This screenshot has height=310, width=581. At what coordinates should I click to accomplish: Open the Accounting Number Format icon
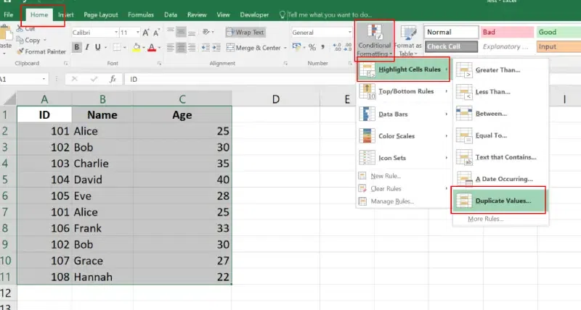pos(296,47)
